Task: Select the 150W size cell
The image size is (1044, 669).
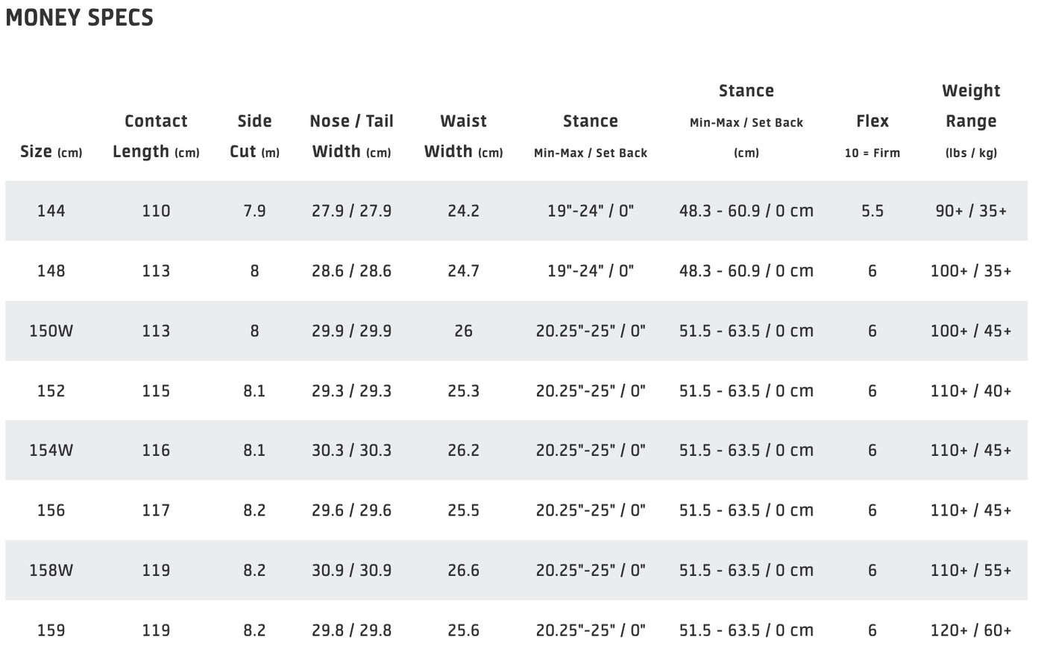Action: coord(51,331)
